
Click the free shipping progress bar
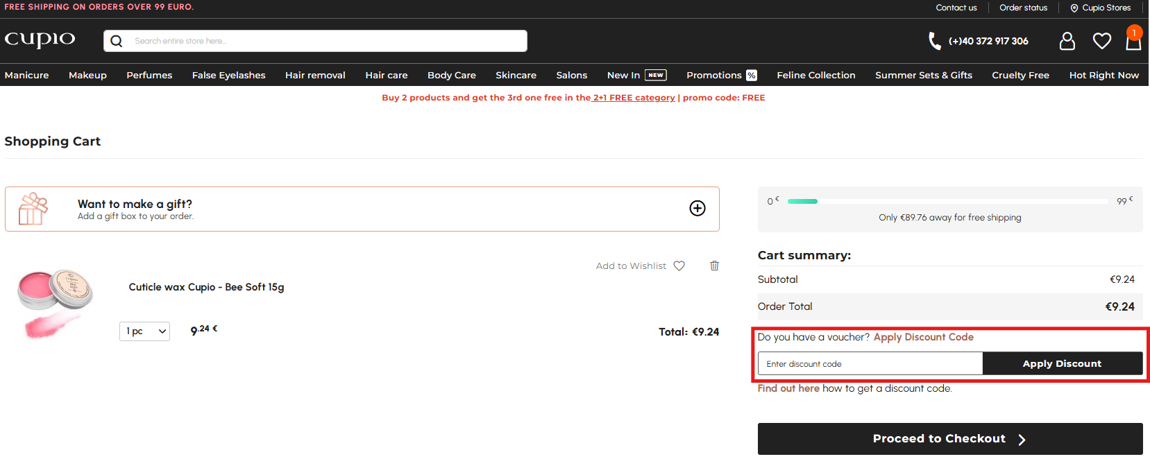[948, 201]
